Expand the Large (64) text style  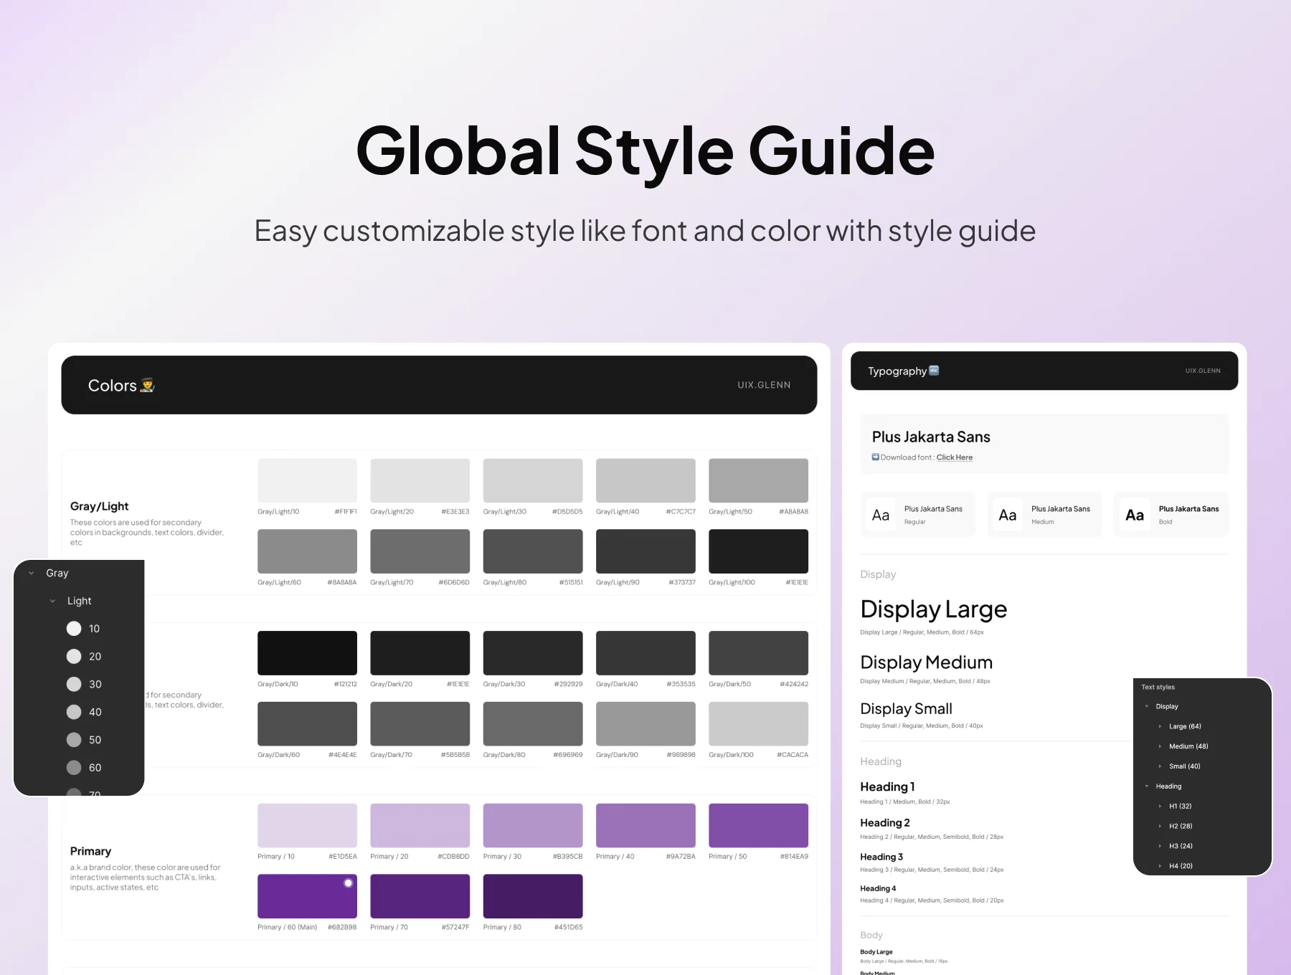(1160, 727)
